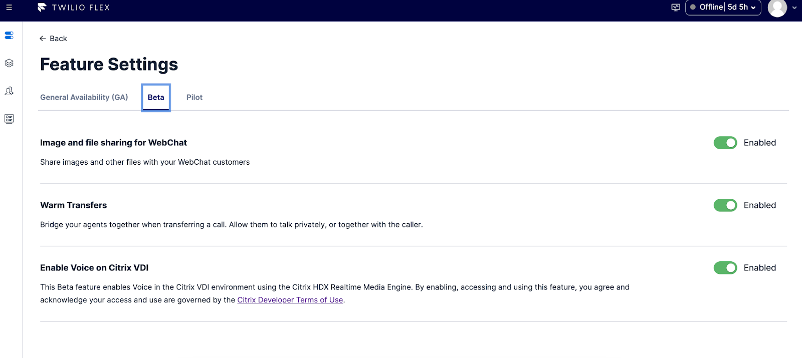Click Enabled label beside Warm Transfers
802x358 pixels.
click(759, 205)
